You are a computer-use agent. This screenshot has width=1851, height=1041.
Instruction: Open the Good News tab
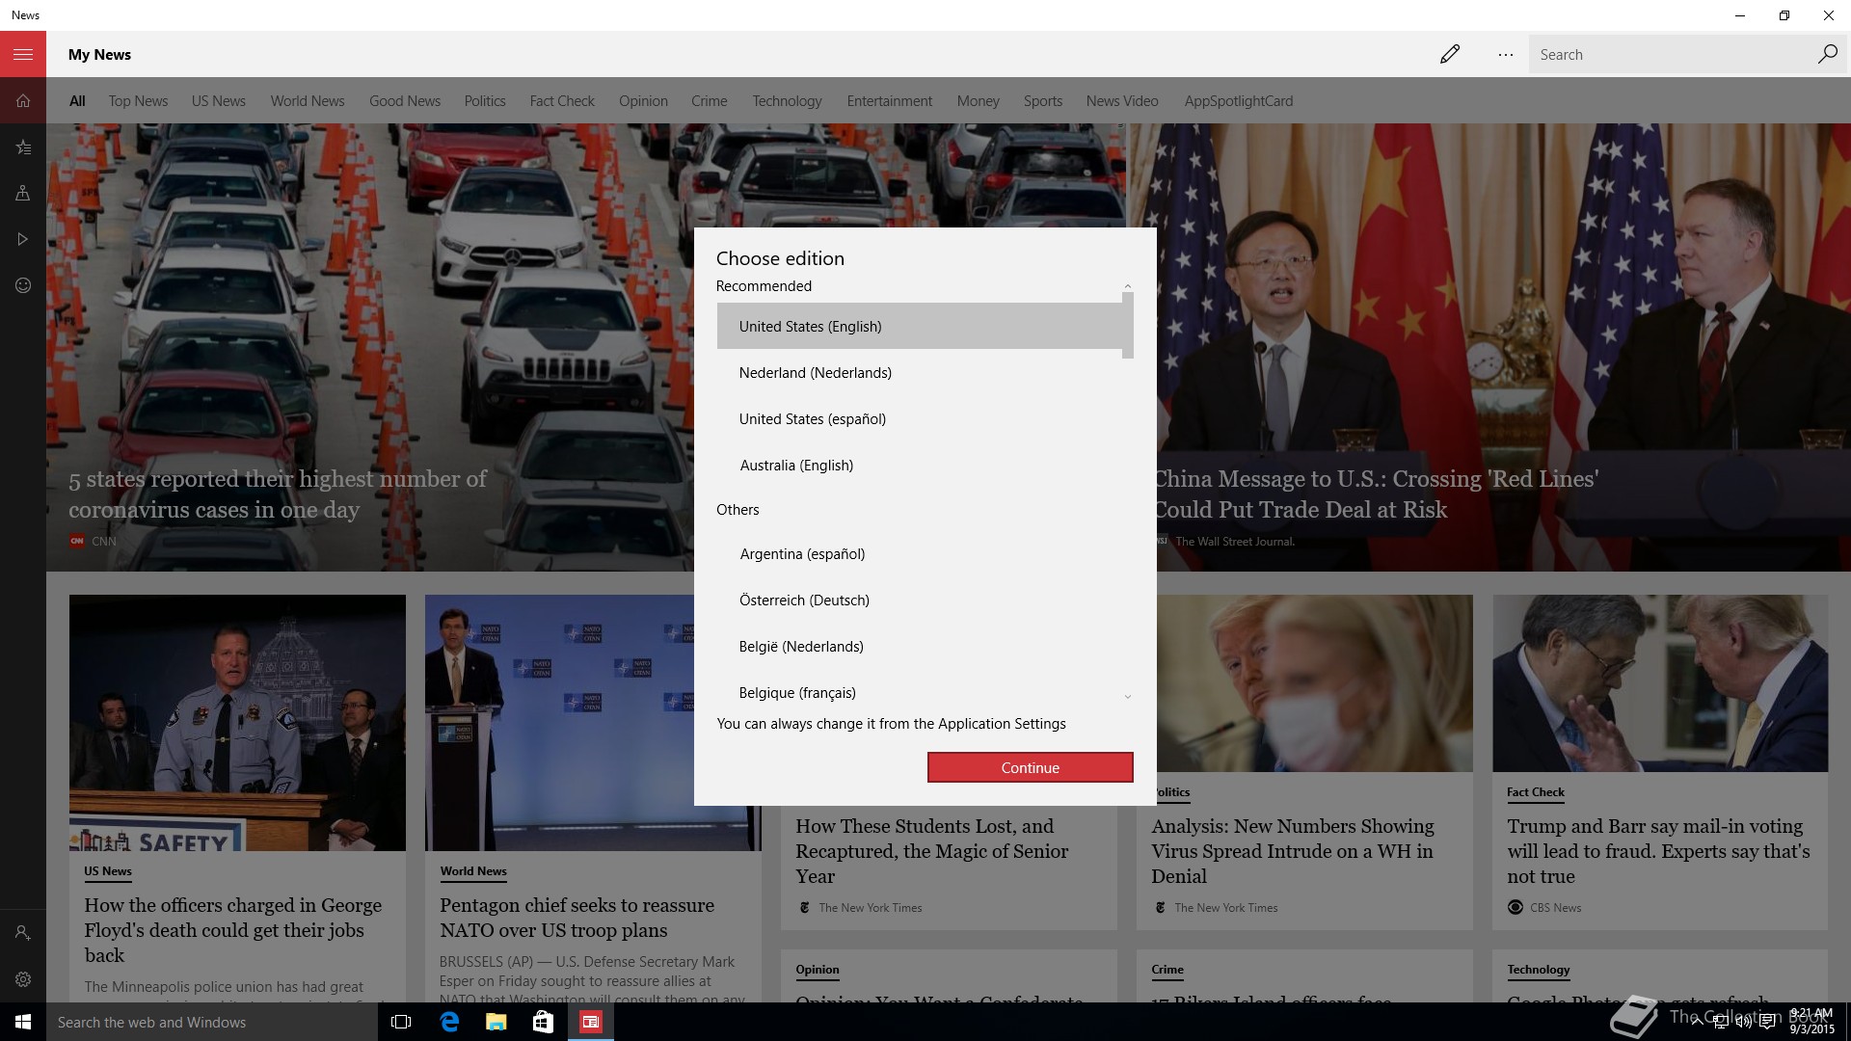405,101
